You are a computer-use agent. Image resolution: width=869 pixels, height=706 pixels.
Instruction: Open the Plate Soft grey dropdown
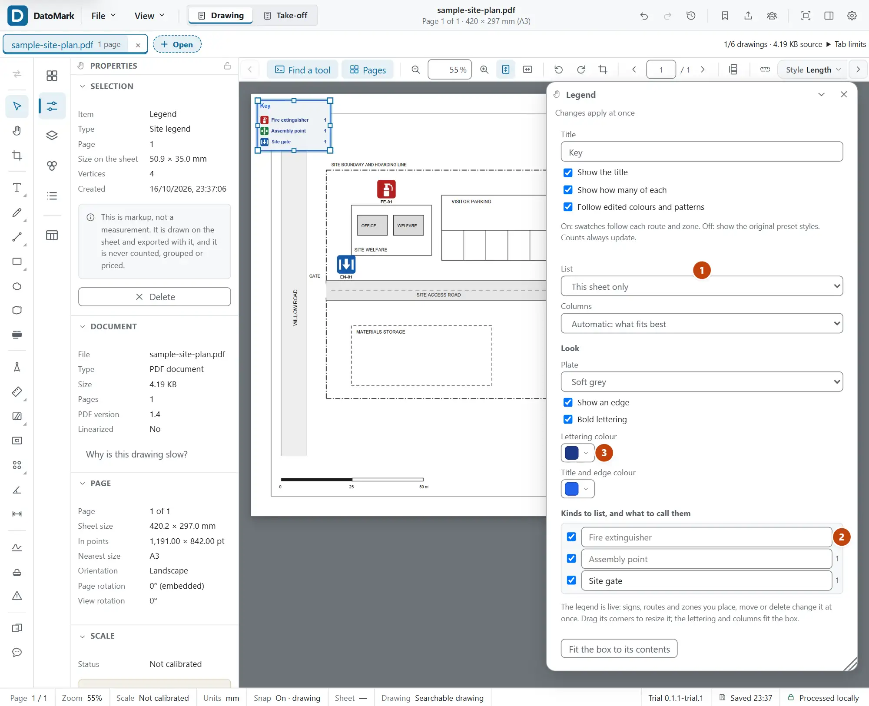tap(702, 382)
